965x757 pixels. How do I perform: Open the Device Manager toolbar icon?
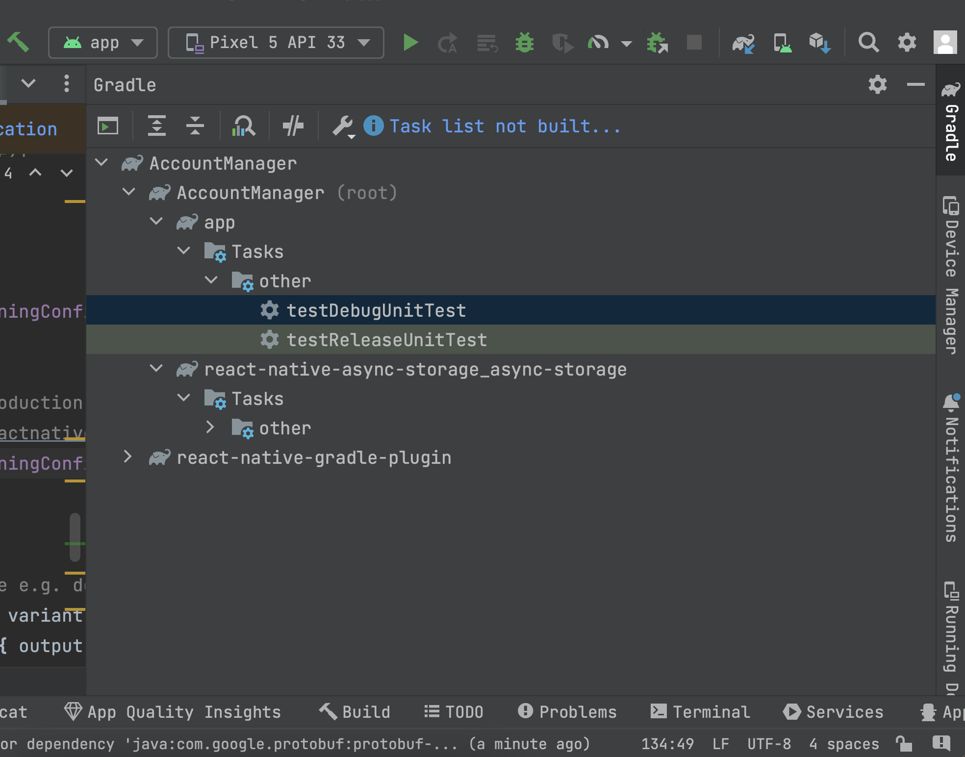click(x=782, y=43)
